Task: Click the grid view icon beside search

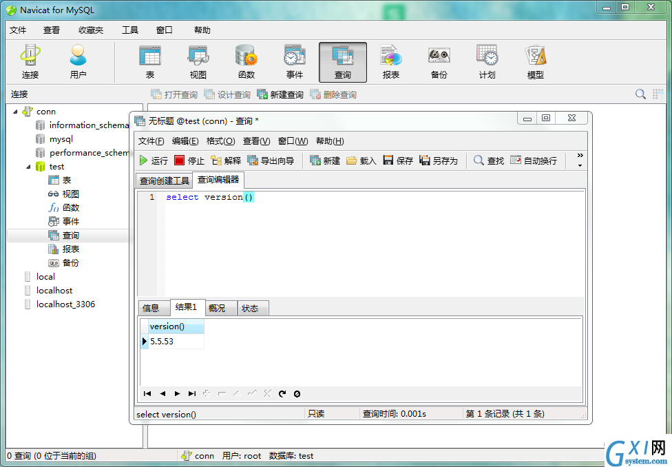Action: click(658, 94)
